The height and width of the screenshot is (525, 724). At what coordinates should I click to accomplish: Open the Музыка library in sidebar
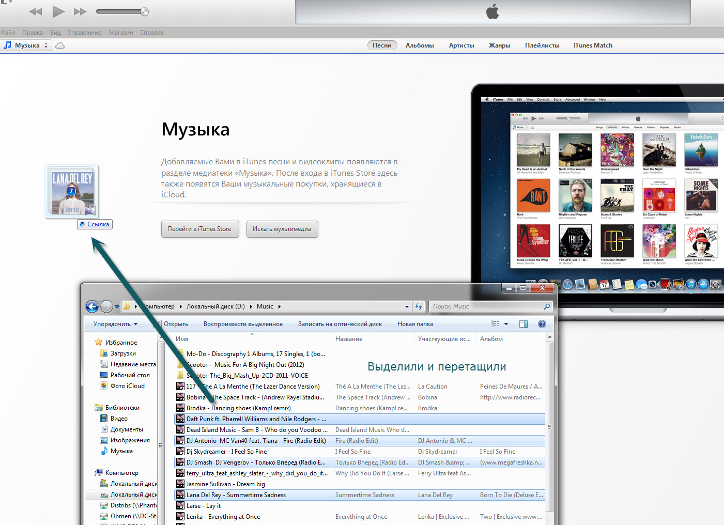(x=116, y=451)
